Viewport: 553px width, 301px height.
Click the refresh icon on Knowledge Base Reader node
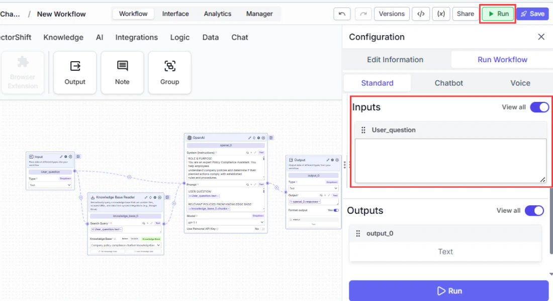150,198
